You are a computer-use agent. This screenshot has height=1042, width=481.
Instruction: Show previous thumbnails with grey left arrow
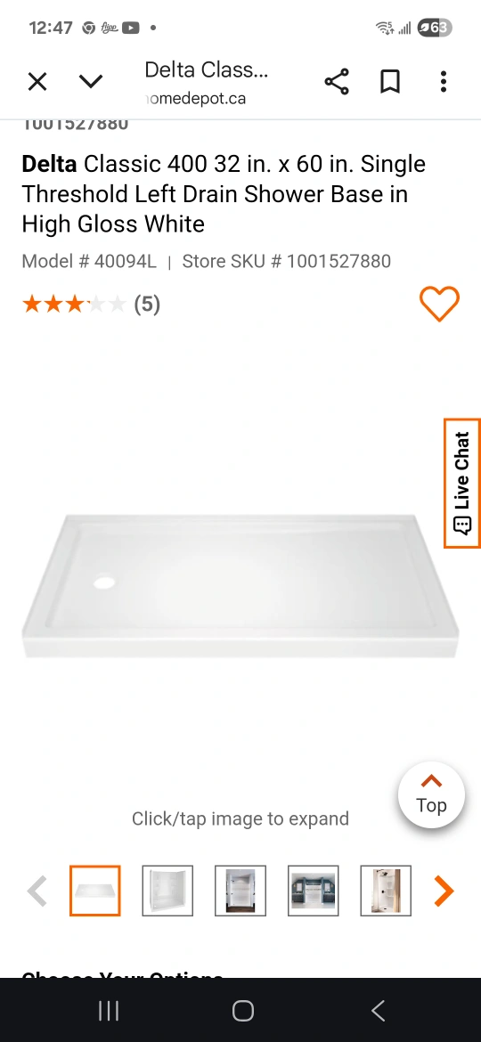tap(37, 891)
